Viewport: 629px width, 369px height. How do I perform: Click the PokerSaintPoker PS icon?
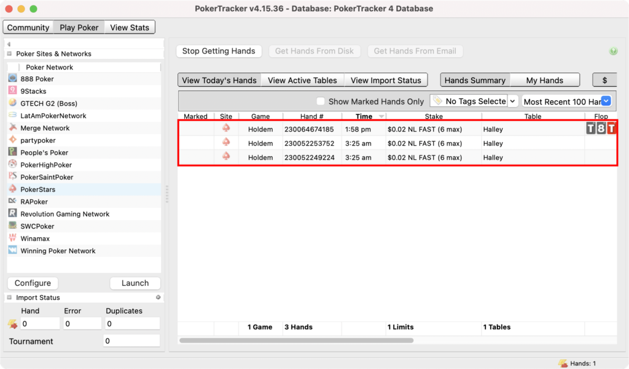[12, 177]
